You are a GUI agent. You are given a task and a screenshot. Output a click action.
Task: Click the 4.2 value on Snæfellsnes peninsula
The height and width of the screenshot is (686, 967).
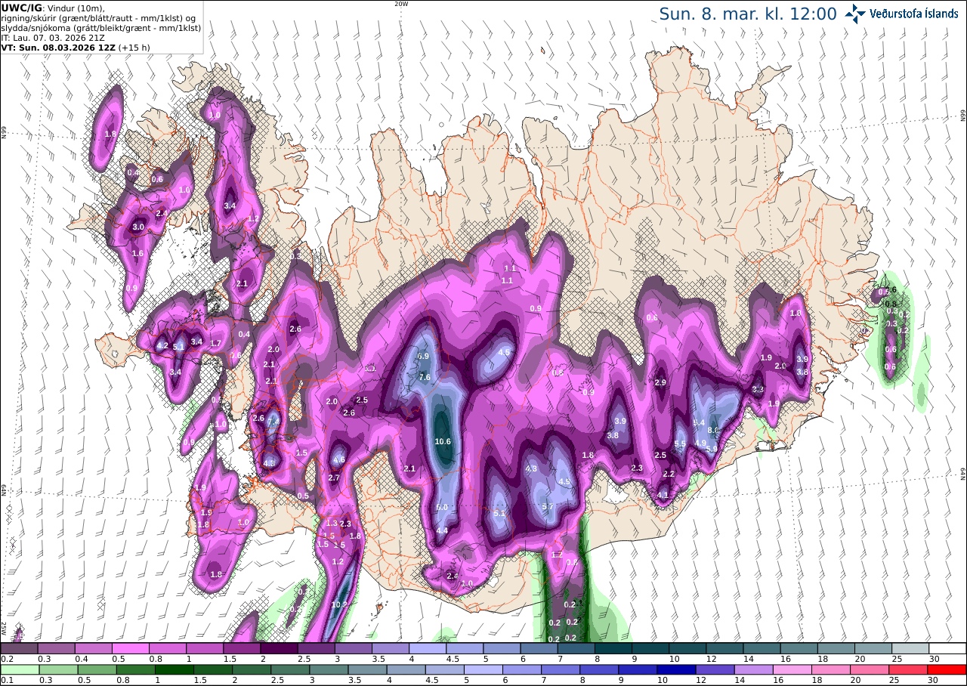[162, 346]
